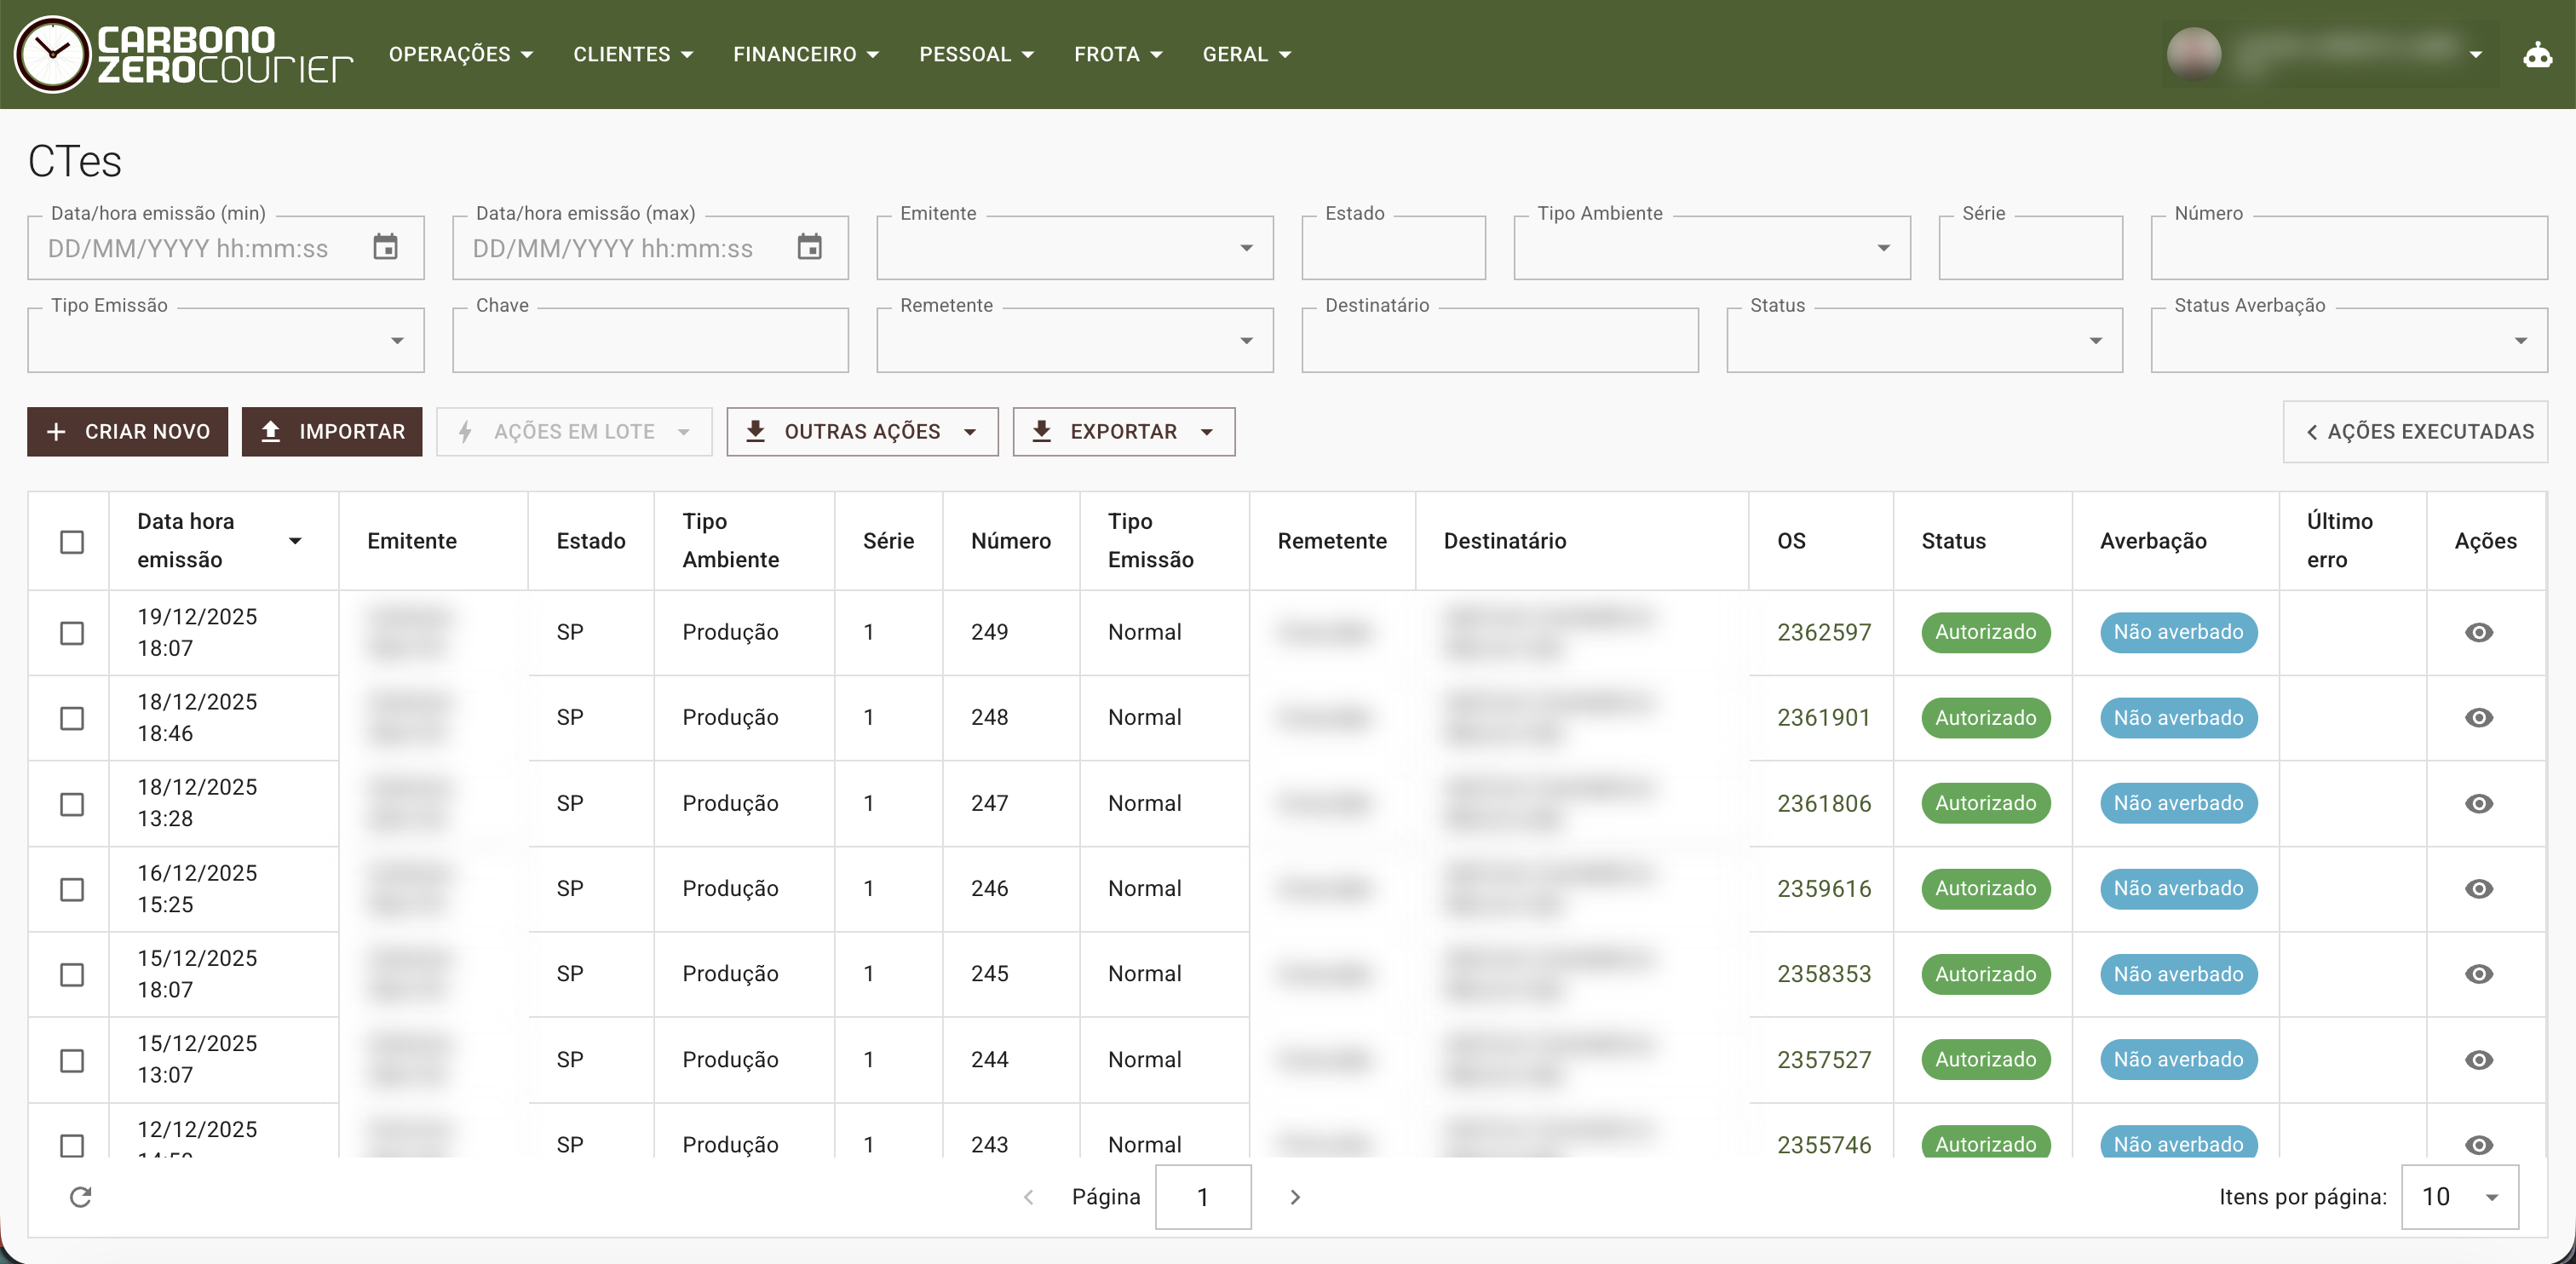View details of CT número 249 via eye icon
The height and width of the screenshot is (1264, 2576).
tap(2480, 632)
